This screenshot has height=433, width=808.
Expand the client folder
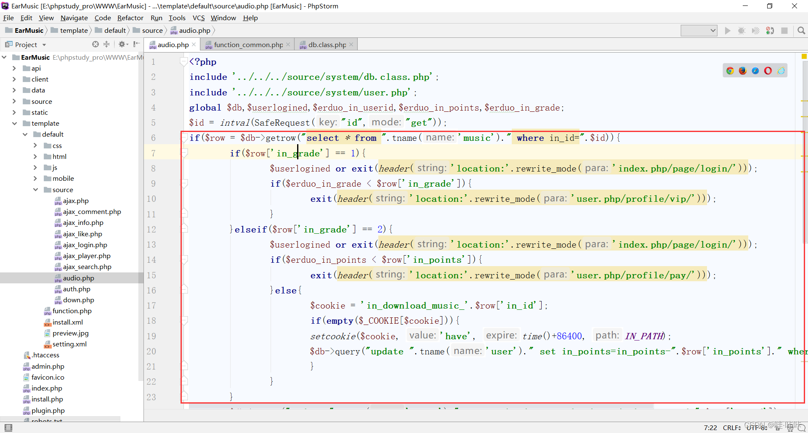pos(14,79)
